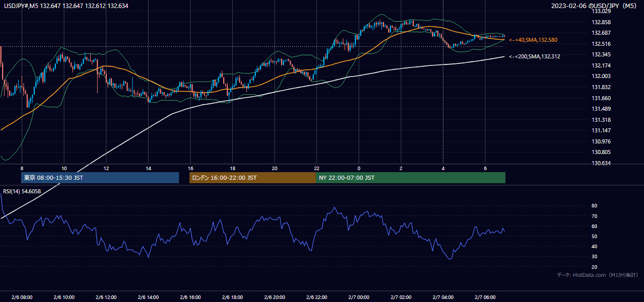Screen dimensions: 644x302
Task: Click price axis value 130.634
Action: pos(602,163)
